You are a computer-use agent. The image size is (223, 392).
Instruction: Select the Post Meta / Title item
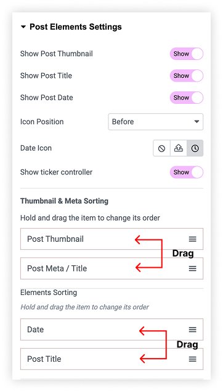click(111, 268)
